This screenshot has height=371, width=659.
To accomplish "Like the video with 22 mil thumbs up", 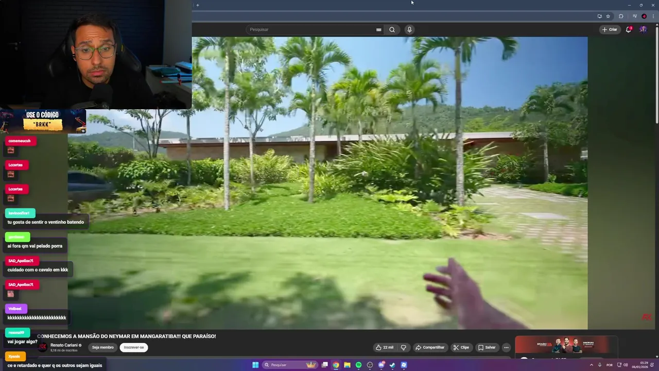I will coord(385,347).
